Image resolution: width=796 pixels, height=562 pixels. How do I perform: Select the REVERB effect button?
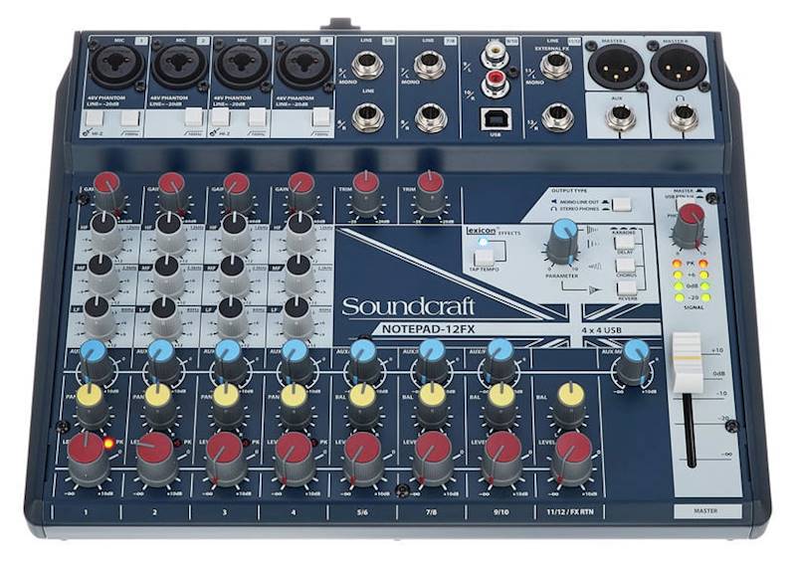627,288
